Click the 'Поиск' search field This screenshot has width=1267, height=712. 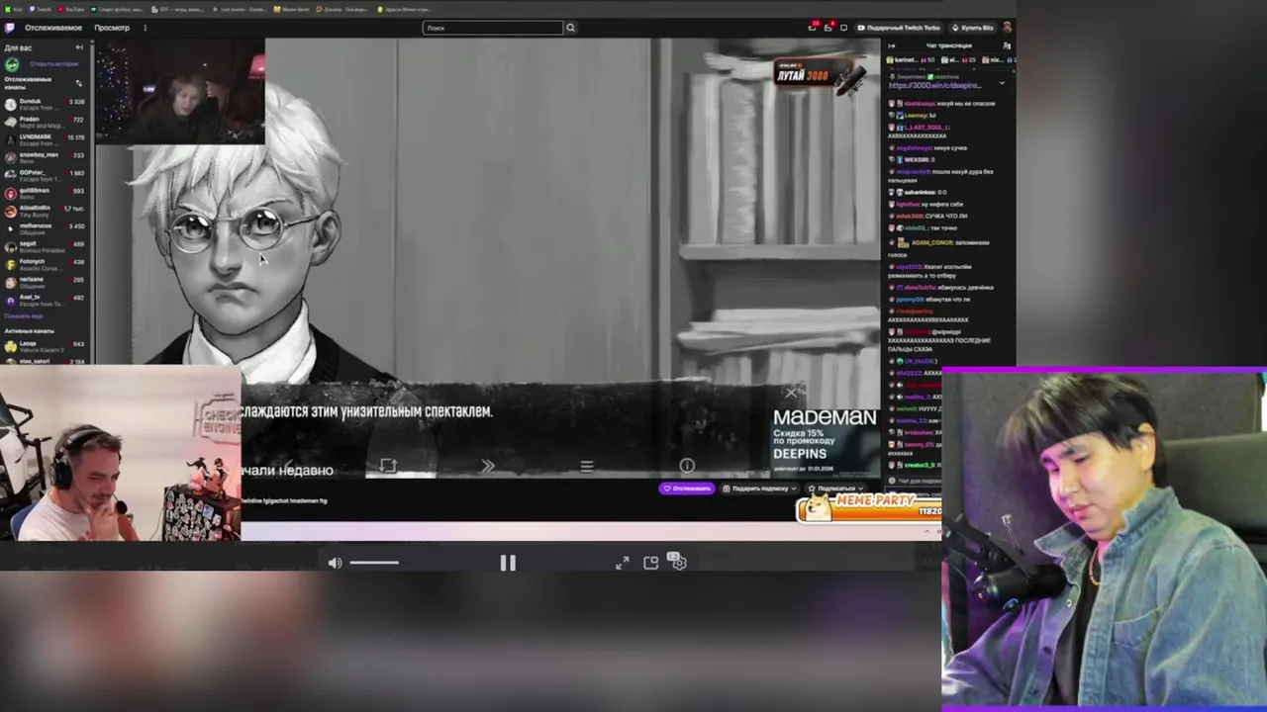click(x=493, y=28)
